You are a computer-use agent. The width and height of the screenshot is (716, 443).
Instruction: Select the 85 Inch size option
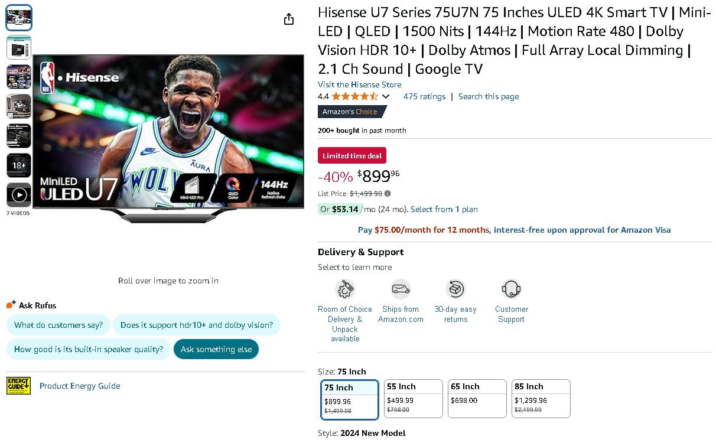pyautogui.click(x=541, y=398)
